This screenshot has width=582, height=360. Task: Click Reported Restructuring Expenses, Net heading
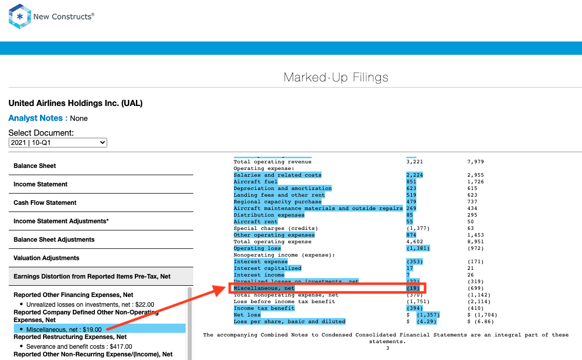pos(70,336)
